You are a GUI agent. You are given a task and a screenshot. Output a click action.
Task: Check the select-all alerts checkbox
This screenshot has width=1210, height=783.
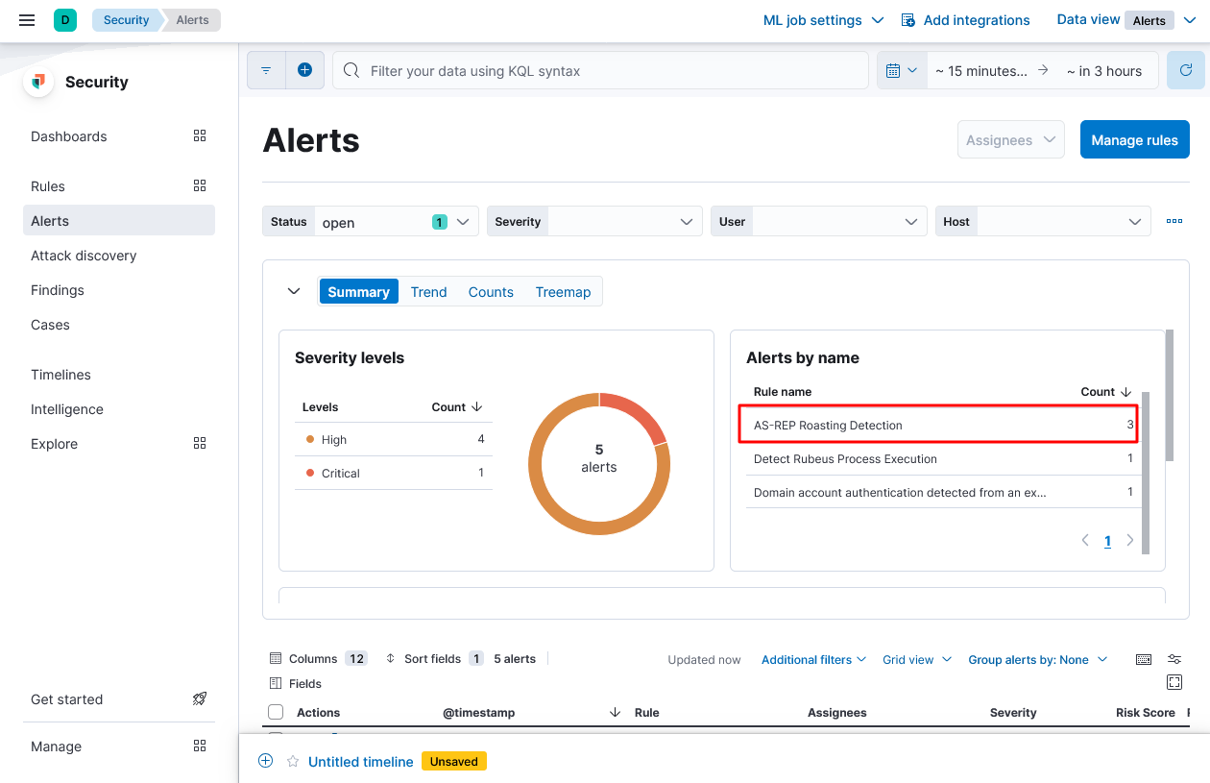point(276,712)
